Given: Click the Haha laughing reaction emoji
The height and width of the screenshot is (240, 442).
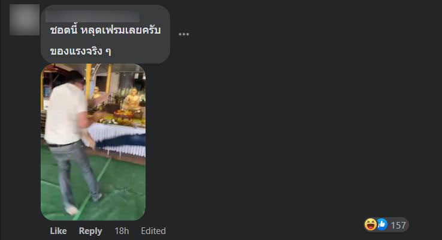Looking at the screenshot, I should click(370, 224).
